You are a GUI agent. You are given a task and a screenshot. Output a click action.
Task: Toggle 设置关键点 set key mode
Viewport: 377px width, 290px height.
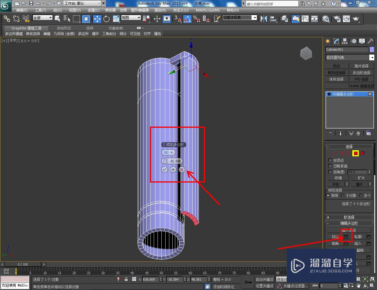[264, 286]
